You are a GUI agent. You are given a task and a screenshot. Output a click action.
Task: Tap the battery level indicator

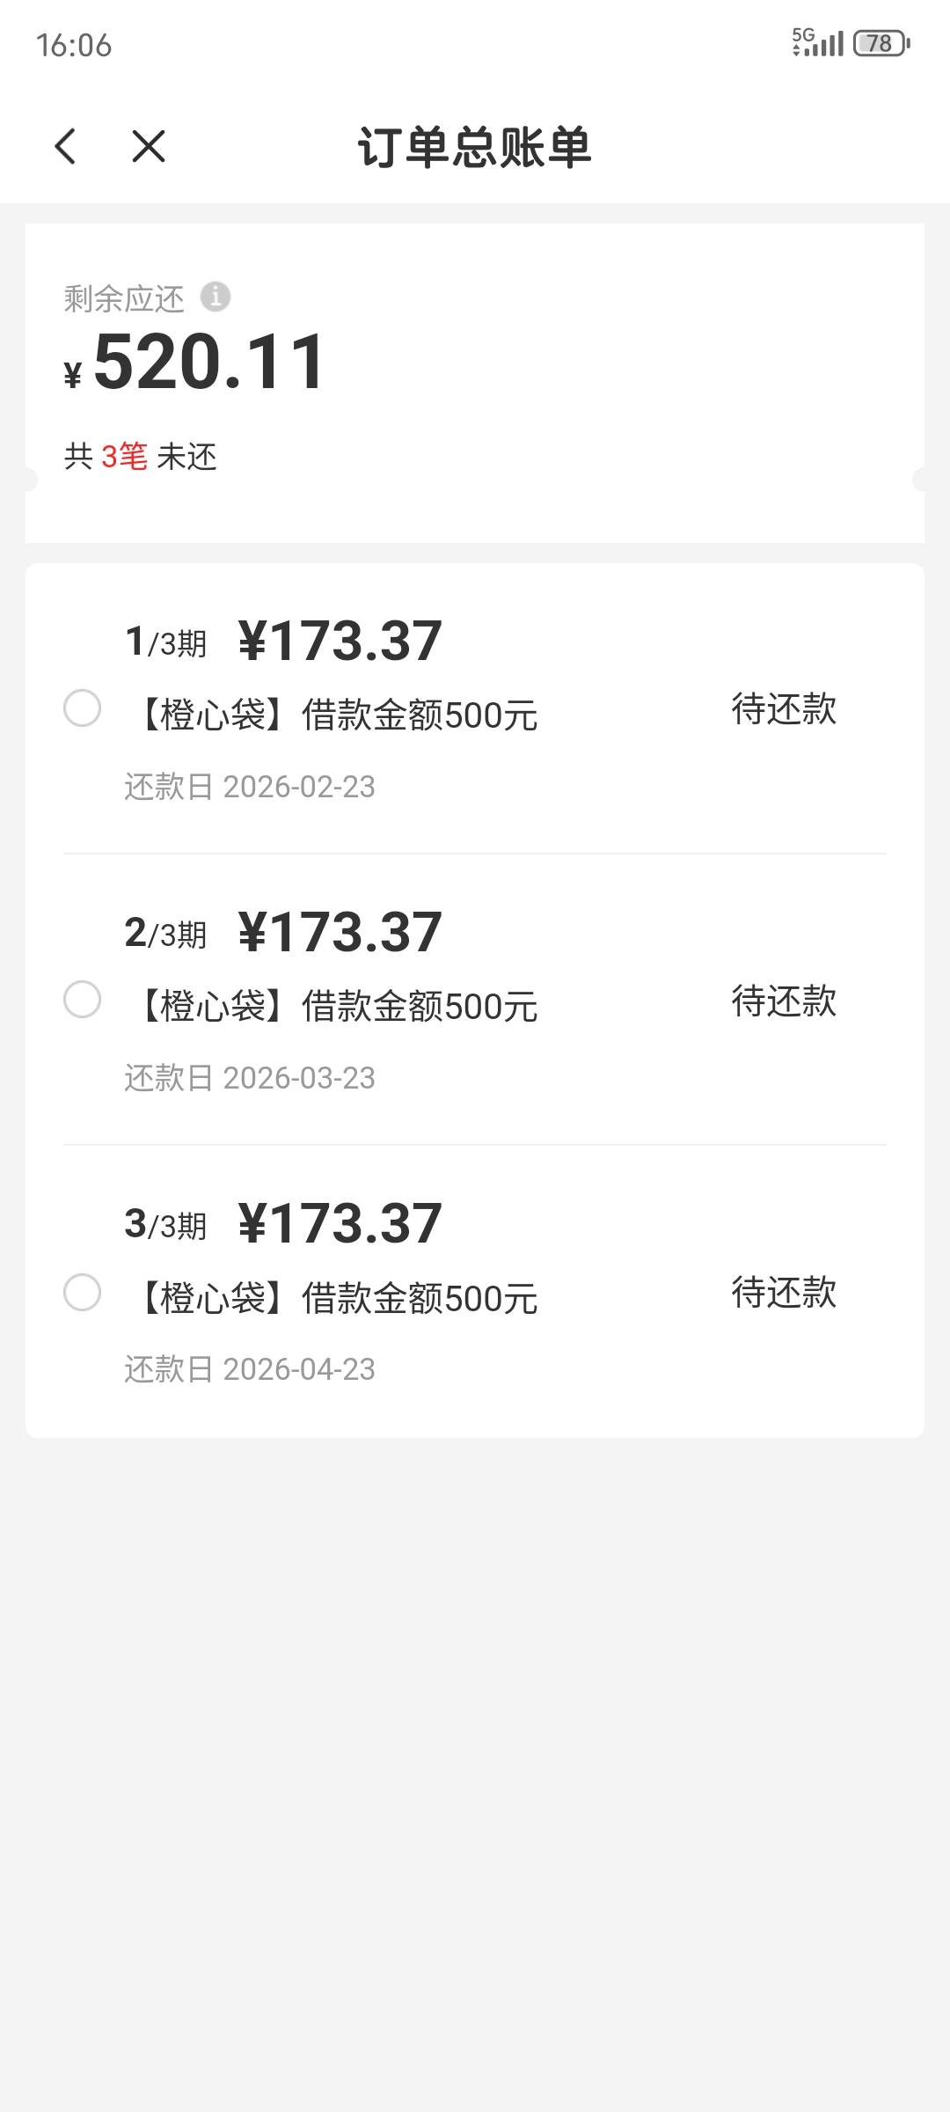(x=881, y=43)
